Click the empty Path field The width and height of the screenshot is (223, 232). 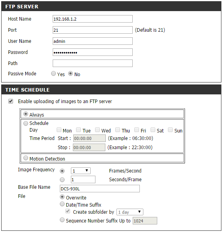[93, 63]
